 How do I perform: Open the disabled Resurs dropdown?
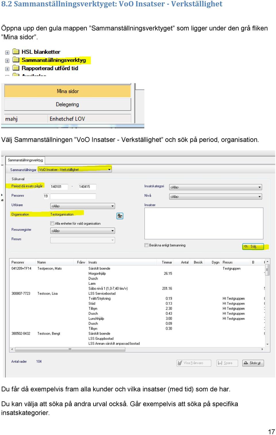(x=83, y=240)
